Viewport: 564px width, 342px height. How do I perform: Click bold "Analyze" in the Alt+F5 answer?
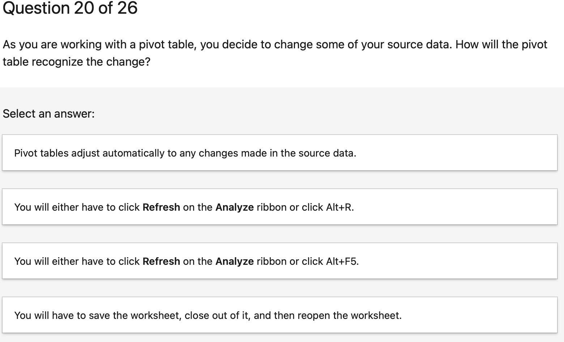coord(234,261)
